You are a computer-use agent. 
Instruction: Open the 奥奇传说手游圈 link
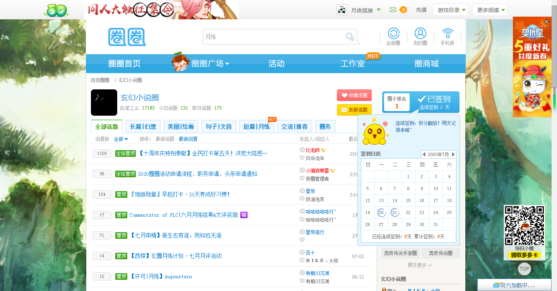400,253
